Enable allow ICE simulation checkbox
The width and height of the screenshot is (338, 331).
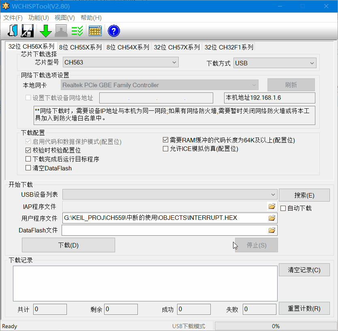[x=165, y=149]
